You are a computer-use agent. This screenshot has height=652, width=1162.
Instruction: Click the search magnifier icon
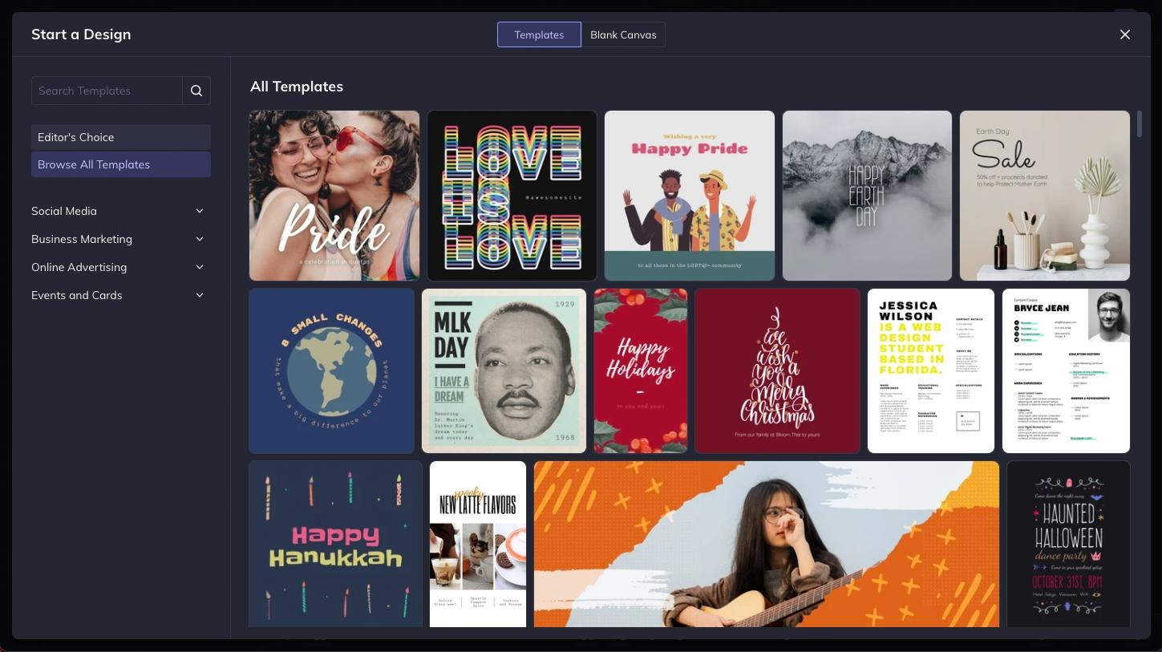point(196,91)
